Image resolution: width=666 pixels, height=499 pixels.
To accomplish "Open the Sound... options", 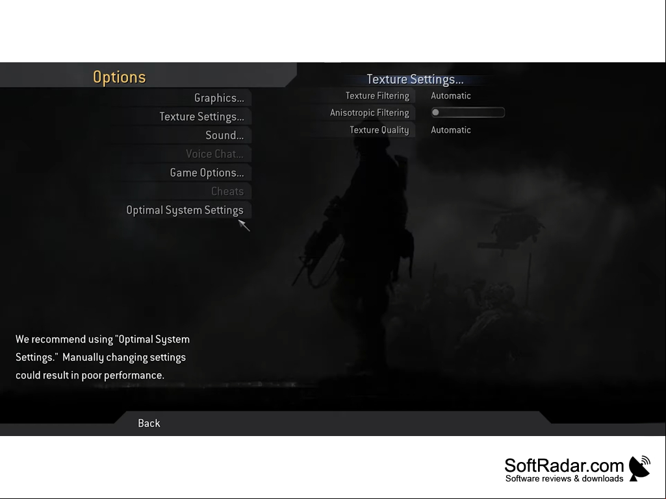I will (225, 136).
